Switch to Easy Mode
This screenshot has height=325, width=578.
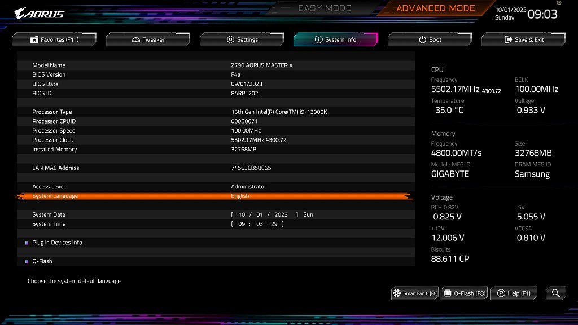click(325, 8)
